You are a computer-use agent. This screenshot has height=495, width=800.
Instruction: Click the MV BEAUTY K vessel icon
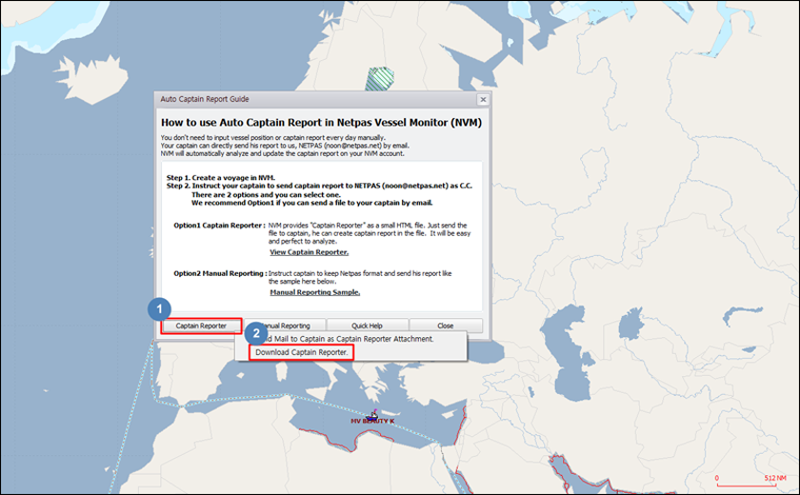(373, 415)
